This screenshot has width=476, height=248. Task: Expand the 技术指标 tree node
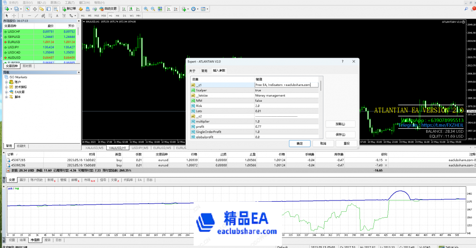(x=7, y=87)
